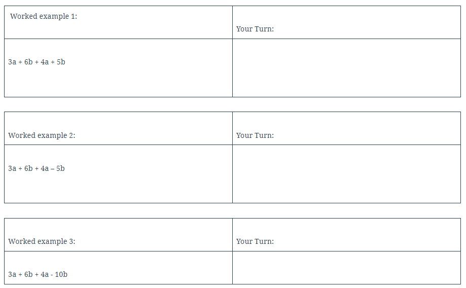The image size is (466, 288).
Task: Click the "5b" term in example 1's expression
Action: (61, 62)
